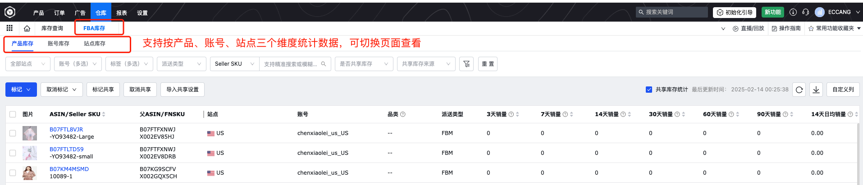Screen dimensions: 863x185
Task: Toggle select-all rows checkbox
Action: 13,114
